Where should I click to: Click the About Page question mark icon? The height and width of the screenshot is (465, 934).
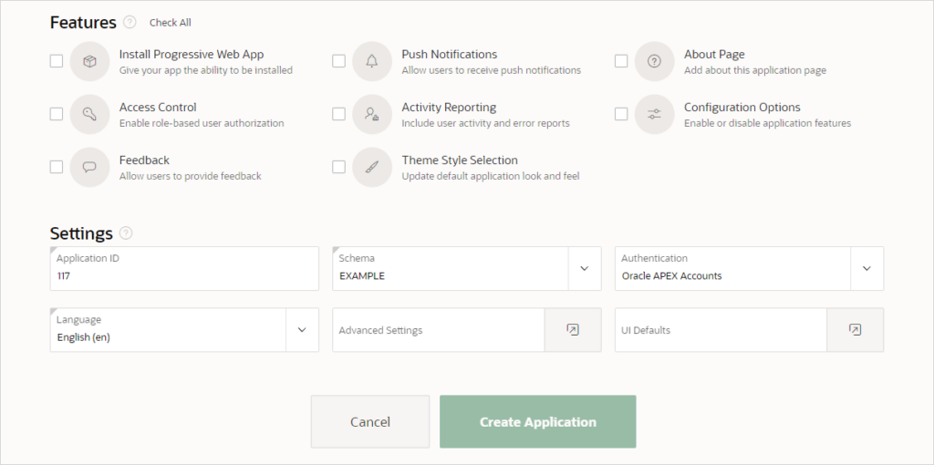click(655, 61)
